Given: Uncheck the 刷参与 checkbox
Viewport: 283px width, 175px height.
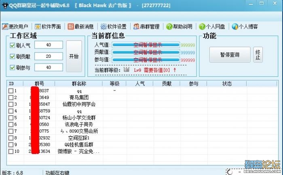Looking at the screenshot, I should pyautogui.click(x=12, y=67).
